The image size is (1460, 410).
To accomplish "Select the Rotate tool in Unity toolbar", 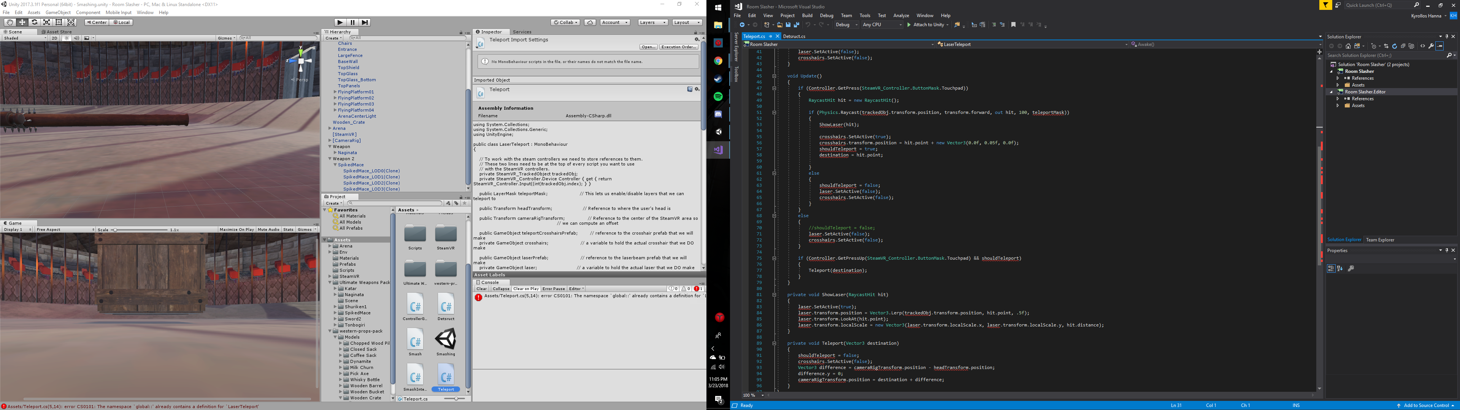I will click(35, 22).
